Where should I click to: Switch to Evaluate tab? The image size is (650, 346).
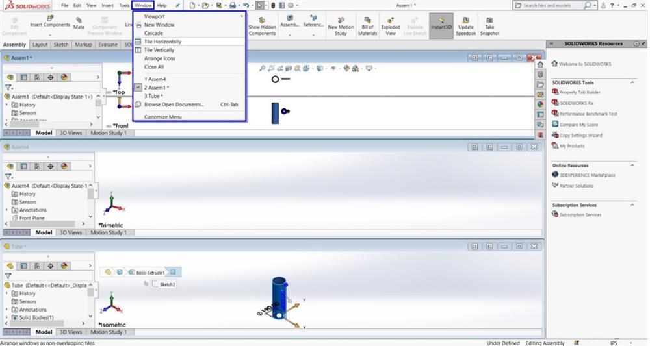[108, 44]
